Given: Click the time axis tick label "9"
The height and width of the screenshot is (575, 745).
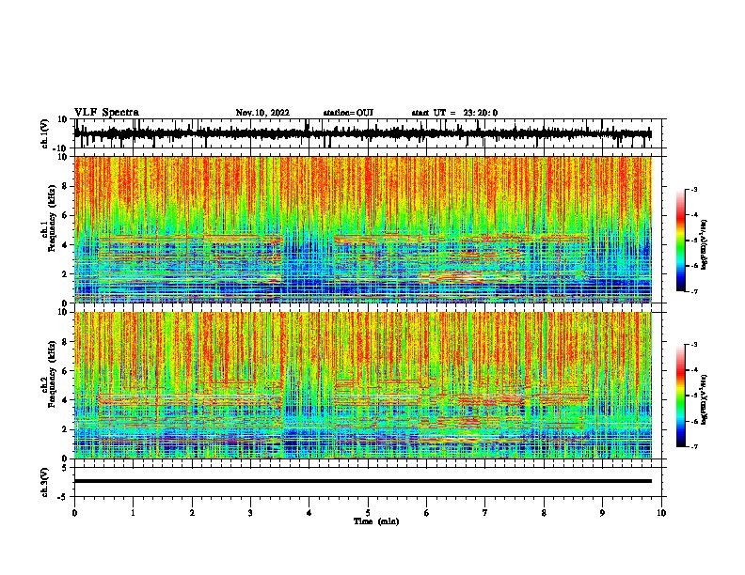Looking at the screenshot, I should 602,513.
